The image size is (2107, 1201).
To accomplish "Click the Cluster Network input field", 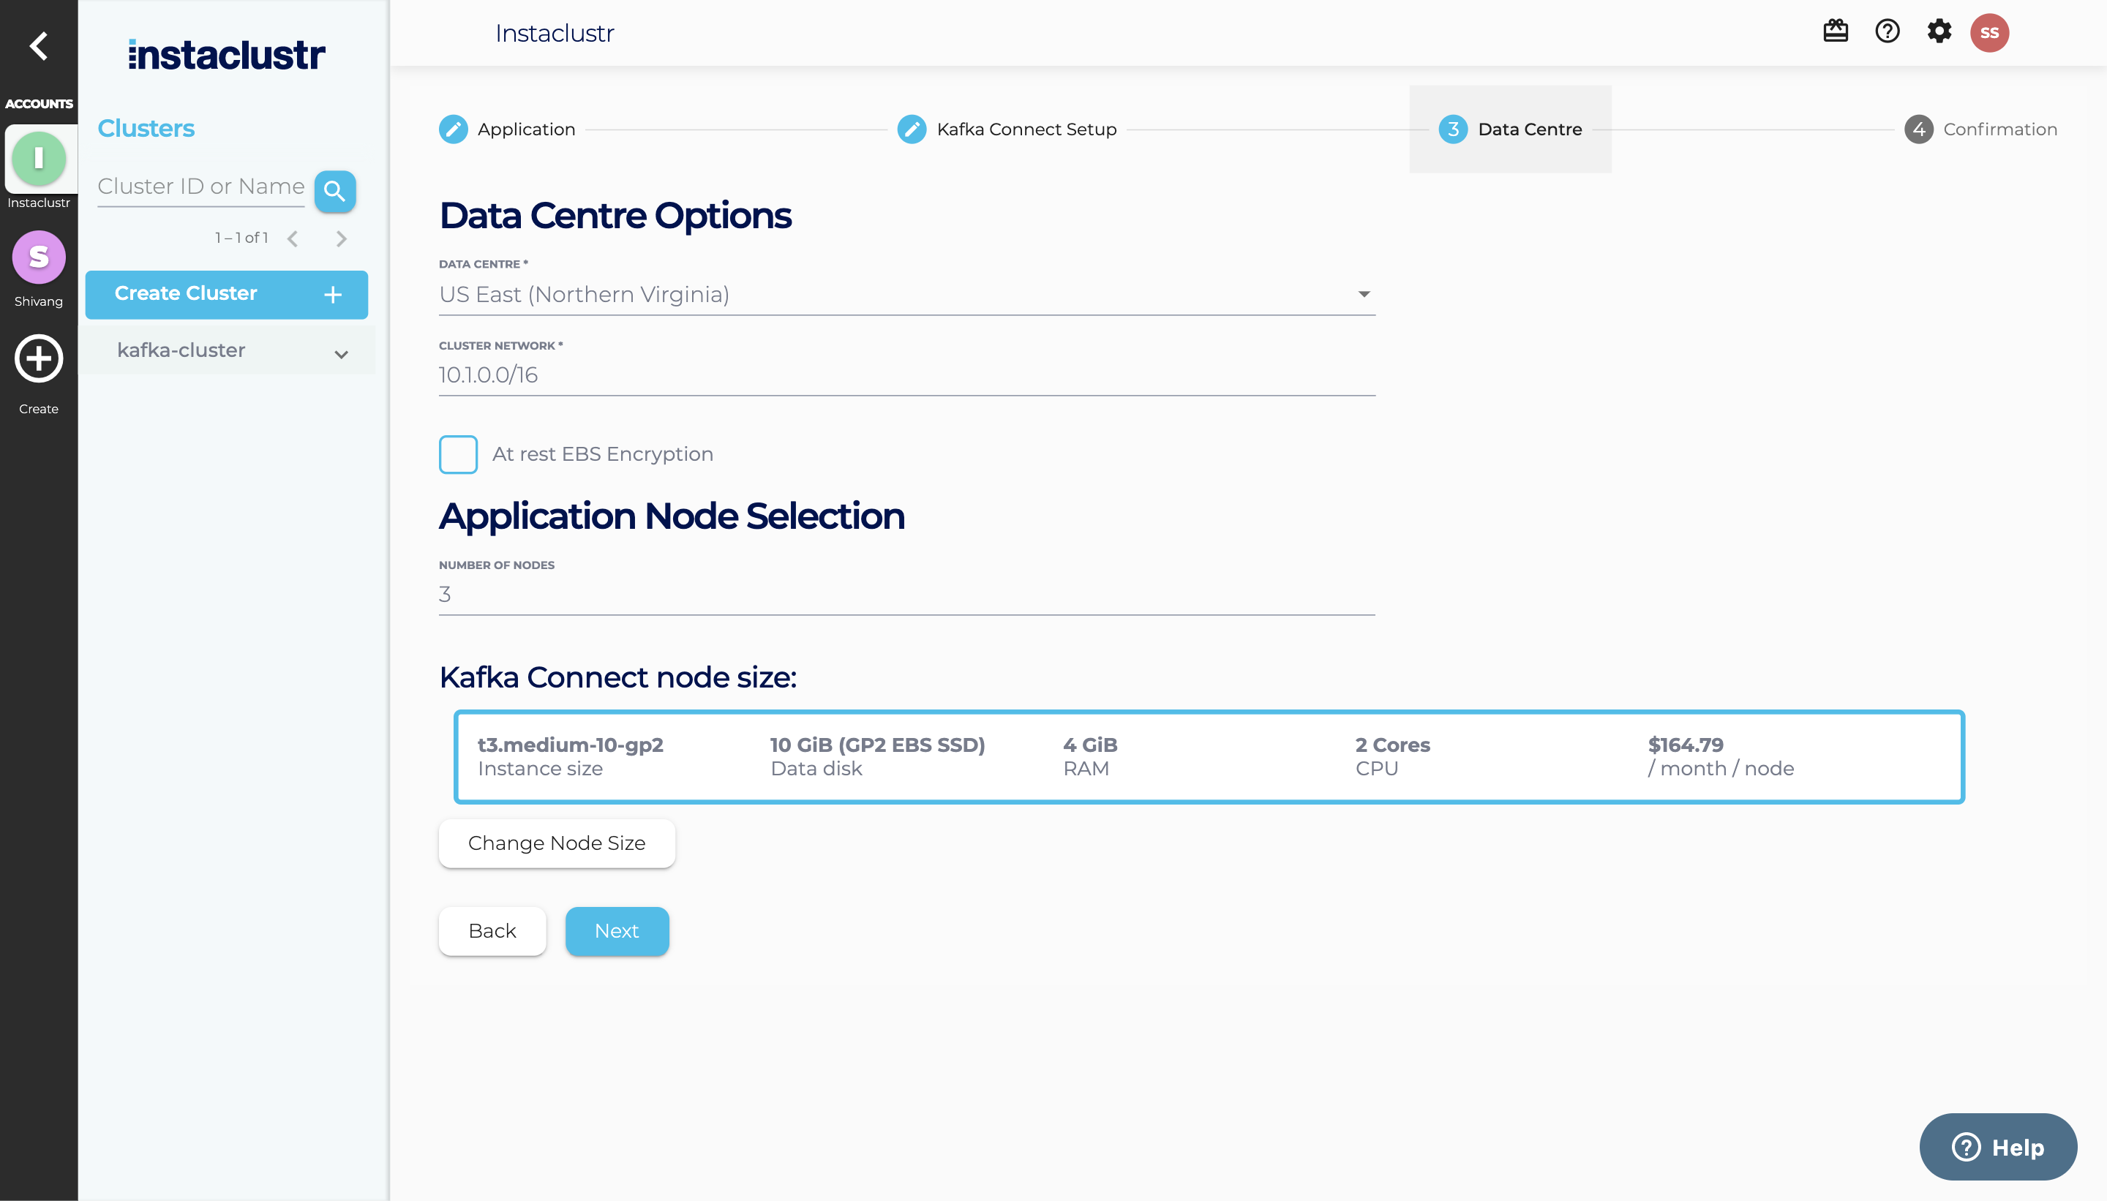I will point(906,375).
